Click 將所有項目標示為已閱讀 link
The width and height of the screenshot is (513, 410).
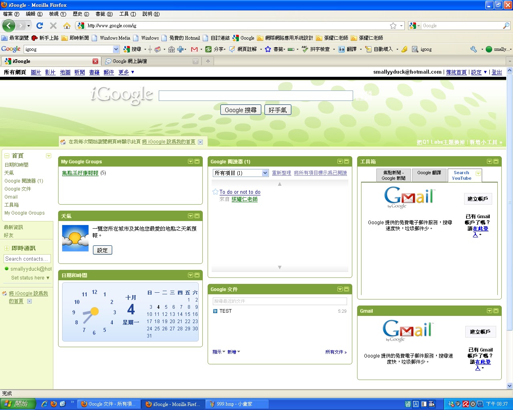[320, 173]
